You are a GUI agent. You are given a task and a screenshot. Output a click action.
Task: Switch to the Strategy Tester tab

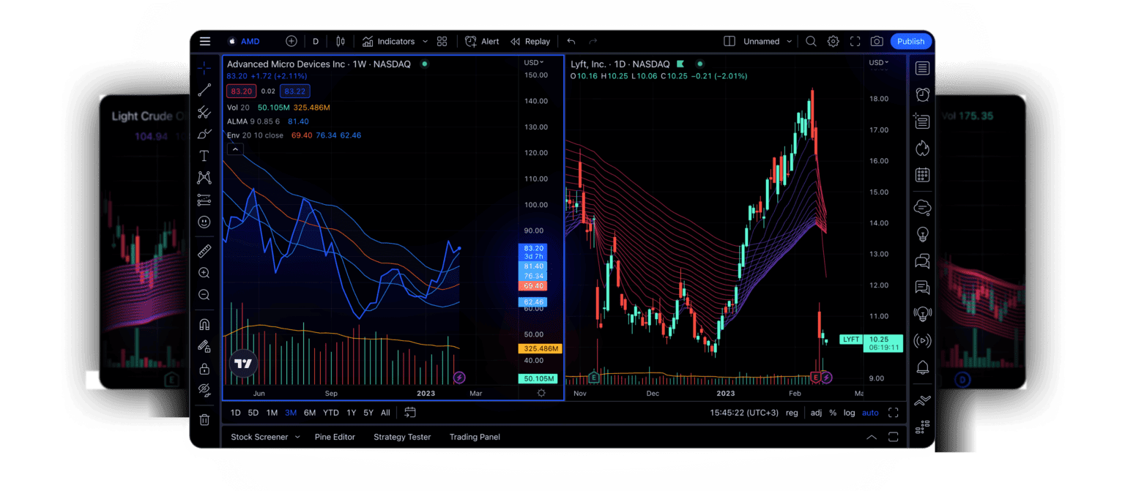(x=402, y=437)
